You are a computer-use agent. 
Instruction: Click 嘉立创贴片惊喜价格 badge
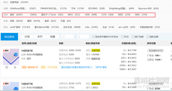click(77, 67)
